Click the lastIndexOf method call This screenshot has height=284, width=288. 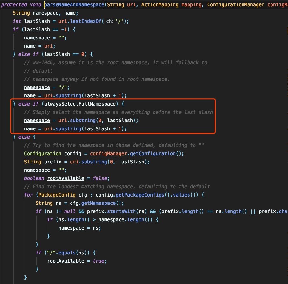86,21
